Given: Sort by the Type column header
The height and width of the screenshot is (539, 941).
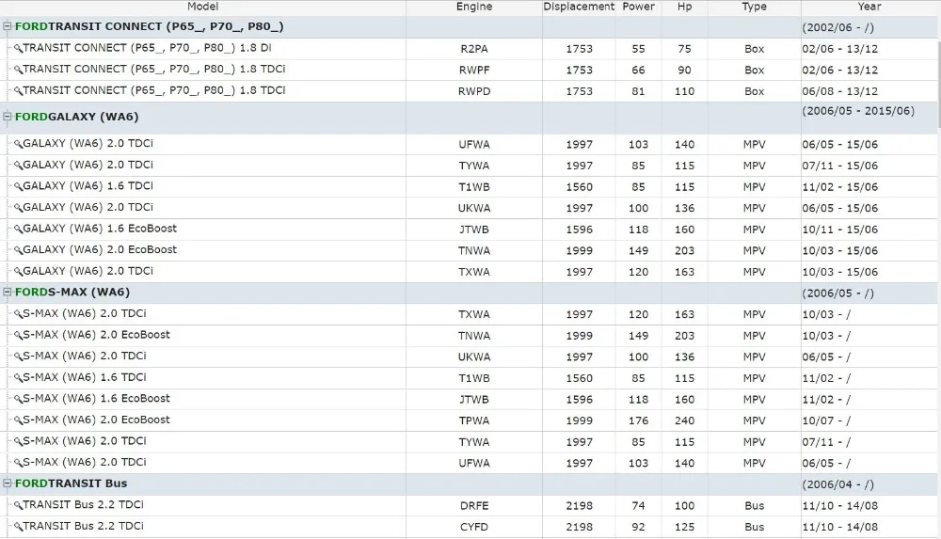Looking at the screenshot, I should click(x=754, y=7).
